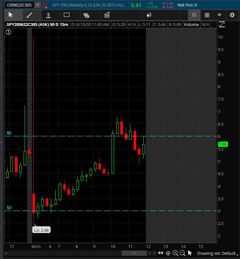Click the zoom out magnifier
240x259 pixels.
click(x=182, y=253)
